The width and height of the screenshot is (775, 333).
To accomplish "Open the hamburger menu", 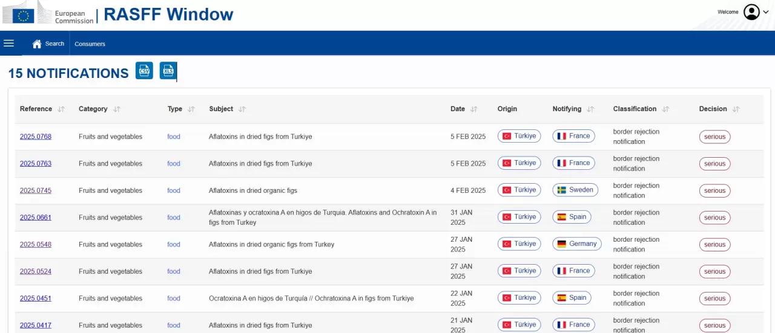I will 8,43.
